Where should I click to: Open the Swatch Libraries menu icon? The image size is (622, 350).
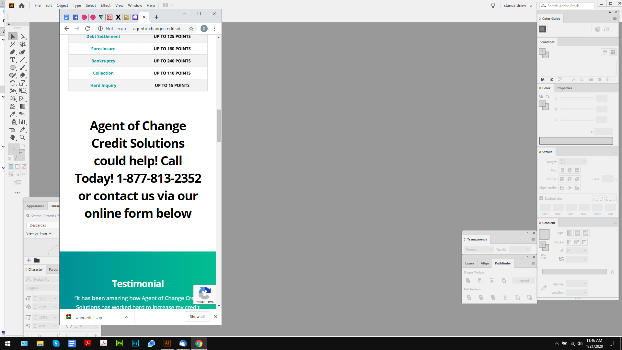point(543,80)
